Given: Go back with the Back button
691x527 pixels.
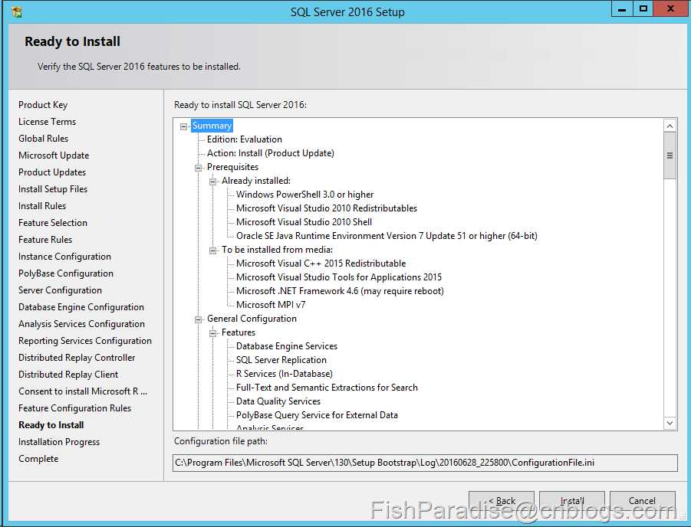Looking at the screenshot, I should [502, 501].
